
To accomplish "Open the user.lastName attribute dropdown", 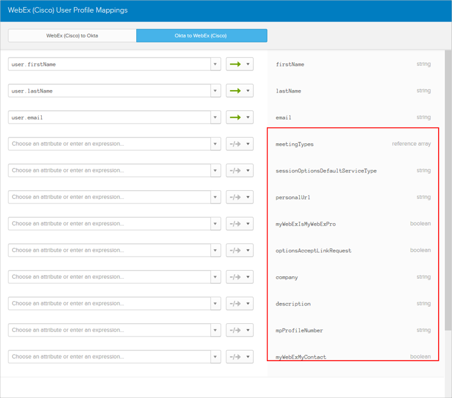I will [x=216, y=91].
